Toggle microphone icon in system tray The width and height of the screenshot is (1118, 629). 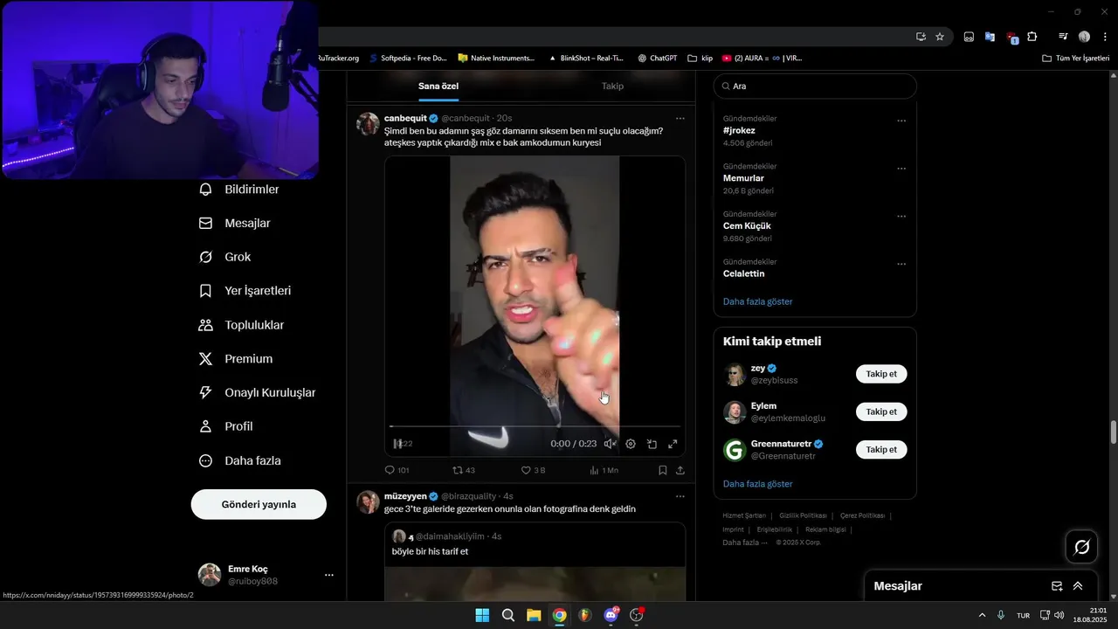pos(1001,615)
